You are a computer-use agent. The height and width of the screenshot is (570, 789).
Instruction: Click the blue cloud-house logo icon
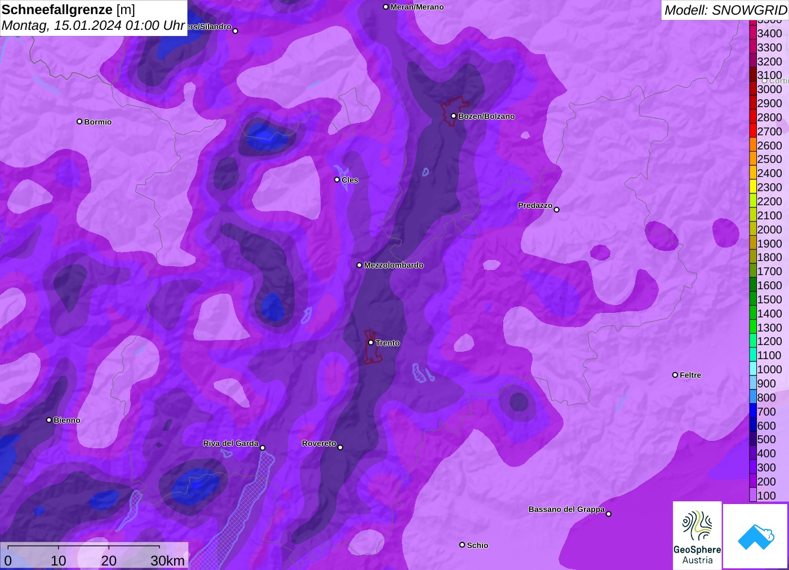756,536
